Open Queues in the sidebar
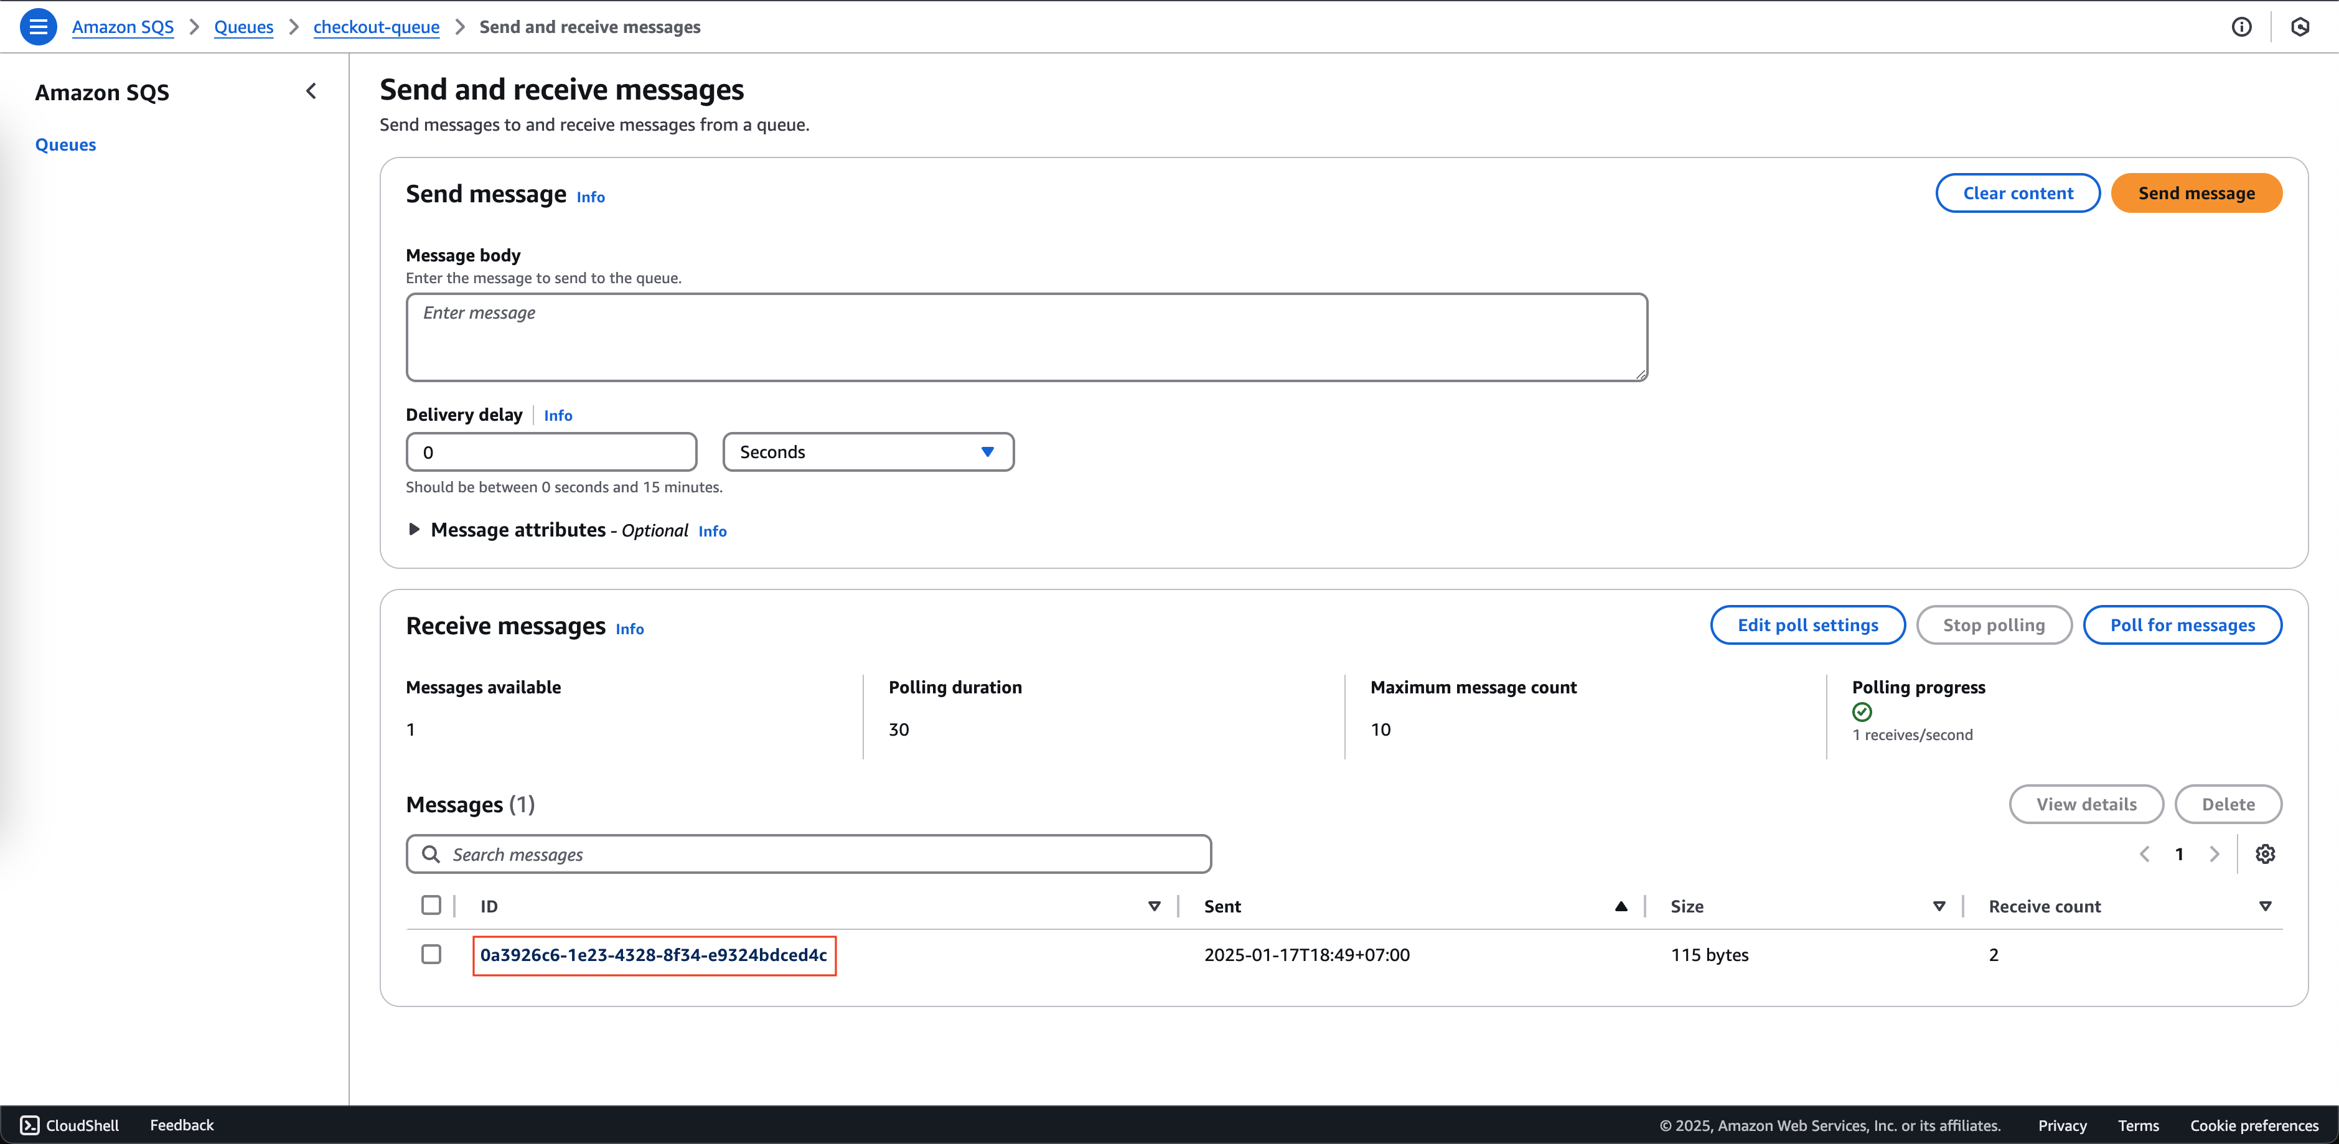Viewport: 2339px width, 1144px height. pyautogui.click(x=65, y=144)
